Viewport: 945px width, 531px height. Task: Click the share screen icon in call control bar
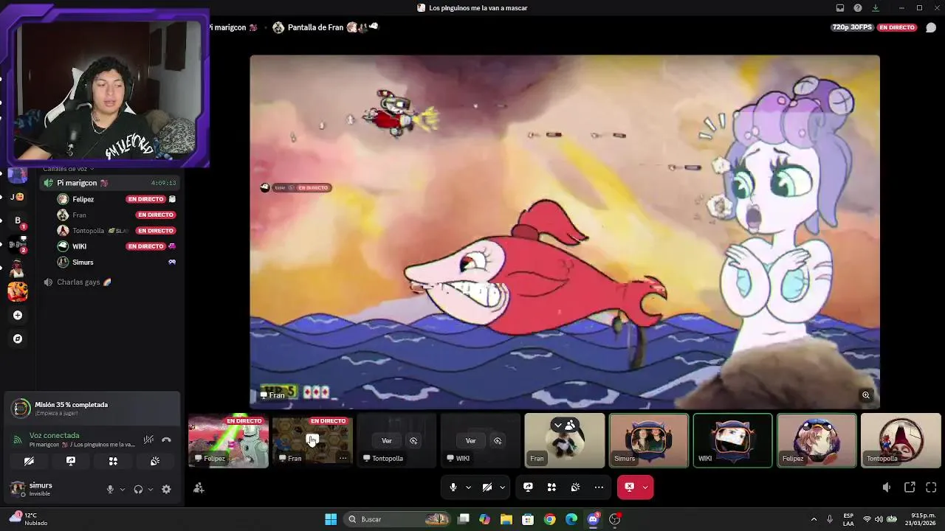coord(528,487)
